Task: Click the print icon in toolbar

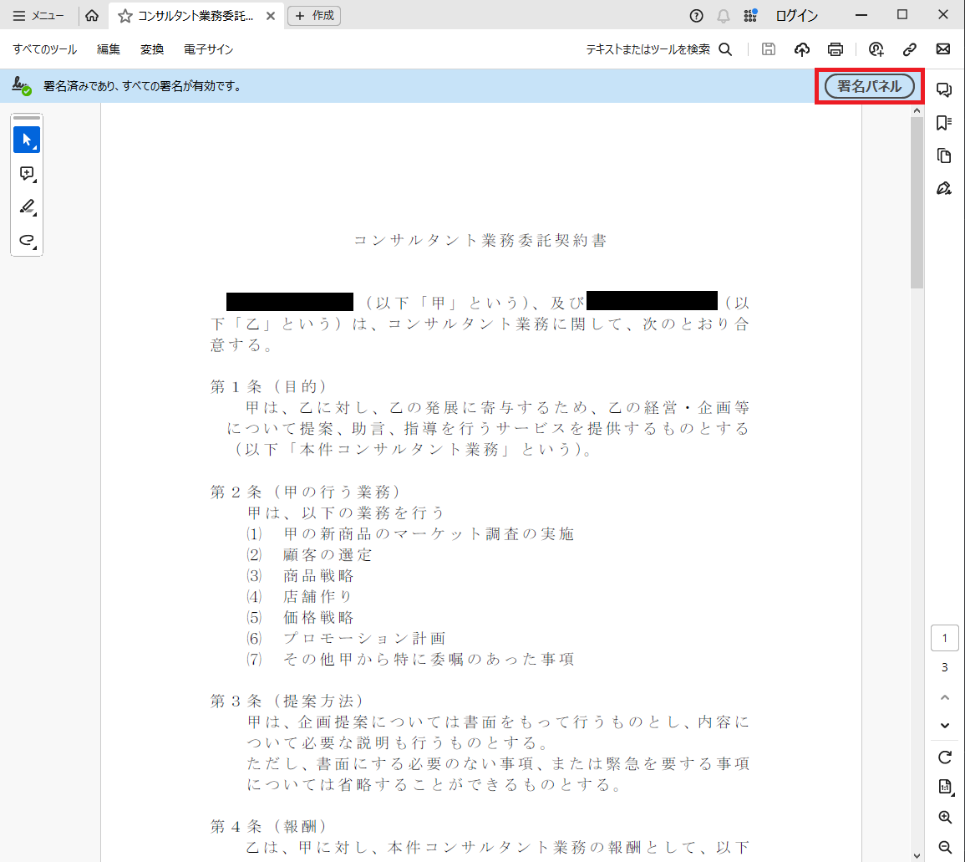Action: point(835,49)
